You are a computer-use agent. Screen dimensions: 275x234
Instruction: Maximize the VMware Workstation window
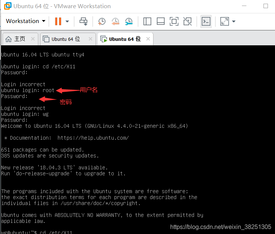click(x=266, y=6)
